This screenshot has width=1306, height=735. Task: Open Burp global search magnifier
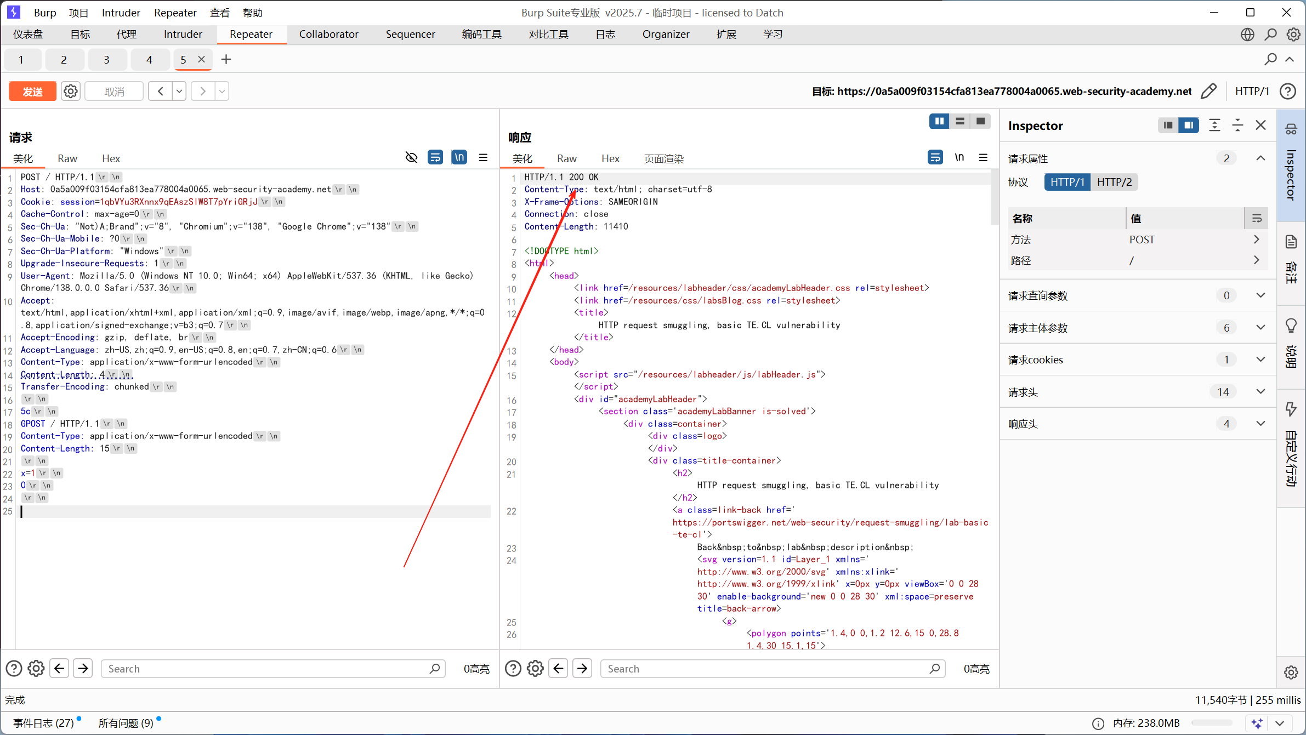tap(1270, 35)
